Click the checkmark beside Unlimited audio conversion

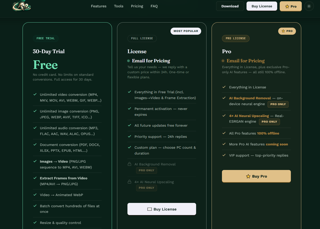[x=35, y=128]
